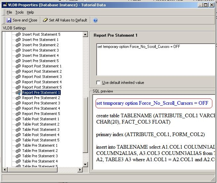Click the gear icon beside Table Post Statement 1

[x=18, y=119]
